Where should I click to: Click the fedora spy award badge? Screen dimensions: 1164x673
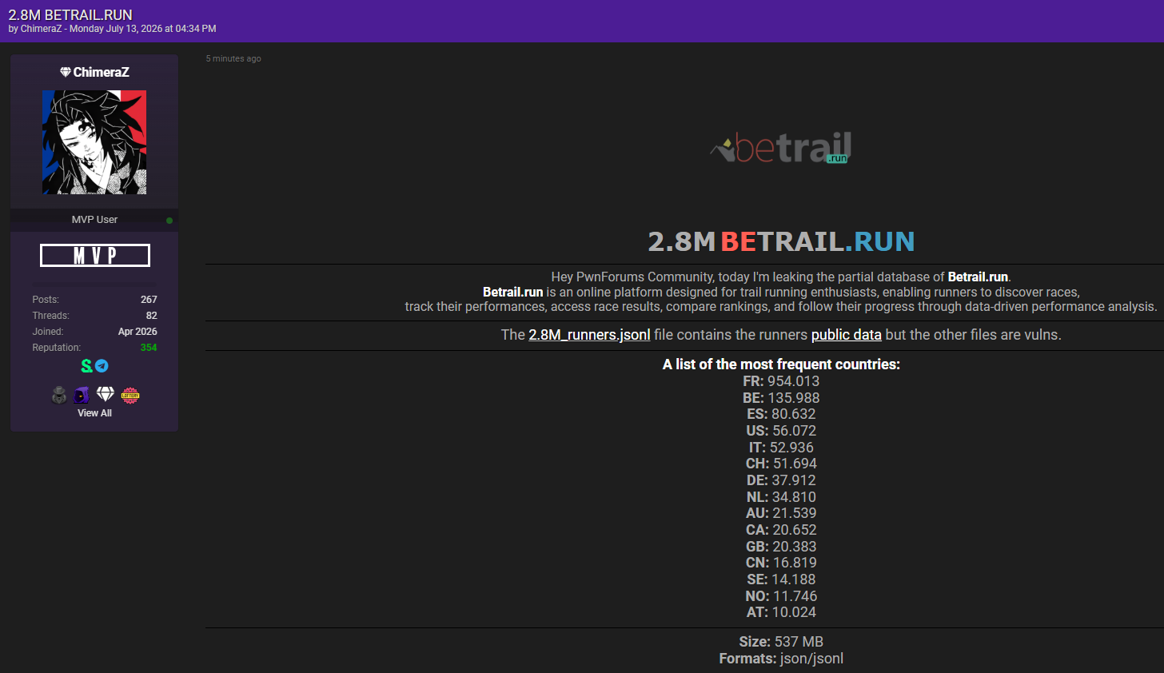tap(59, 395)
